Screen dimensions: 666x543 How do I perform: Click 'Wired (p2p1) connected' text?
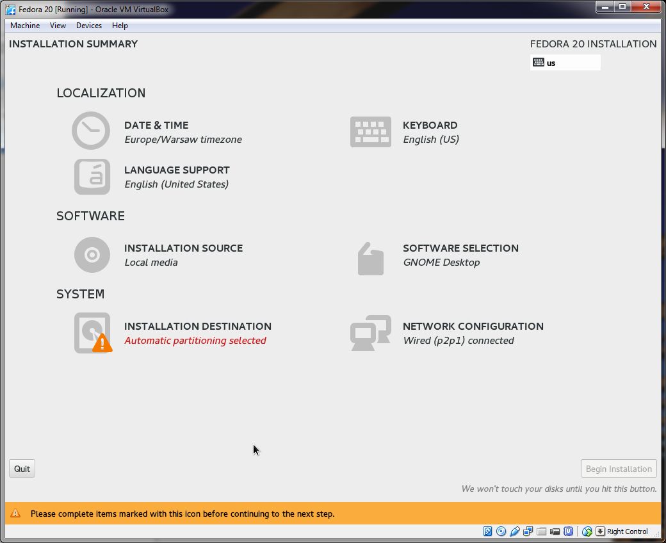459,341
